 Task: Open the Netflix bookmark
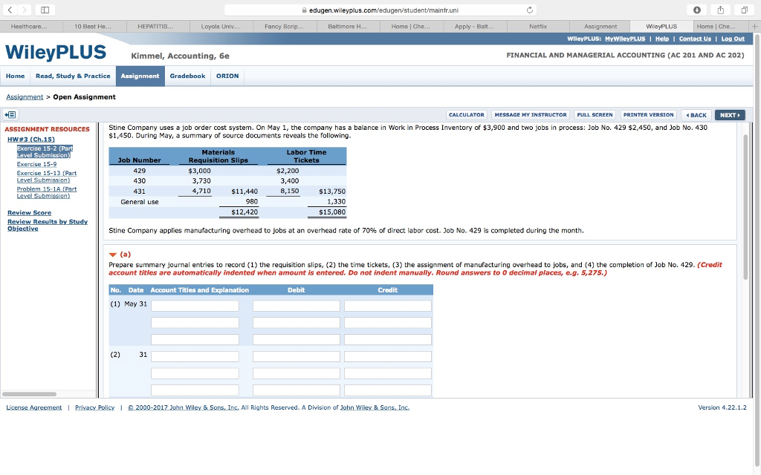(538, 25)
